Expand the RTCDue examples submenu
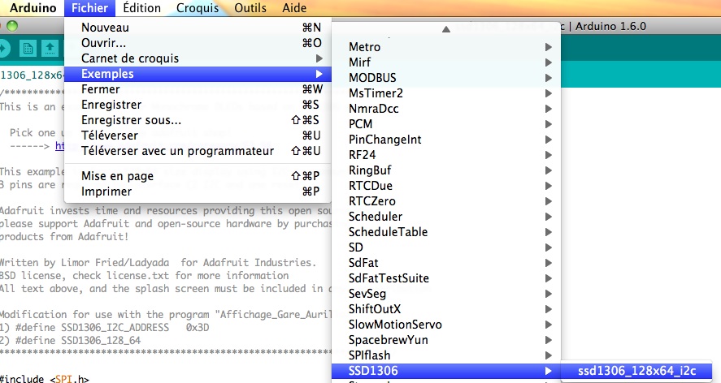The image size is (721, 383). tap(446, 186)
